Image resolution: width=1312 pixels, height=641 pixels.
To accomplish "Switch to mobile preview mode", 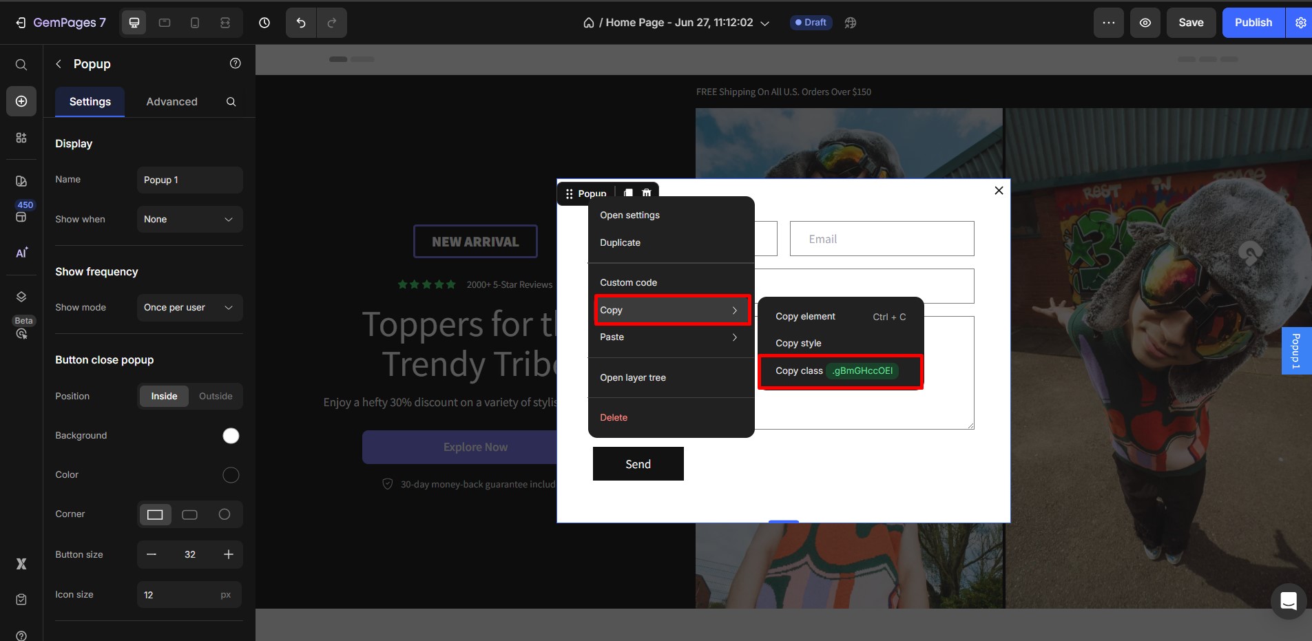I will click(195, 22).
